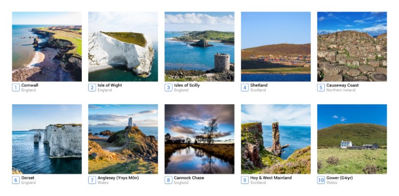Select the Cannock Chase reflection photo
Viewport: 399px width, 196px height.
pyautogui.click(x=199, y=139)
